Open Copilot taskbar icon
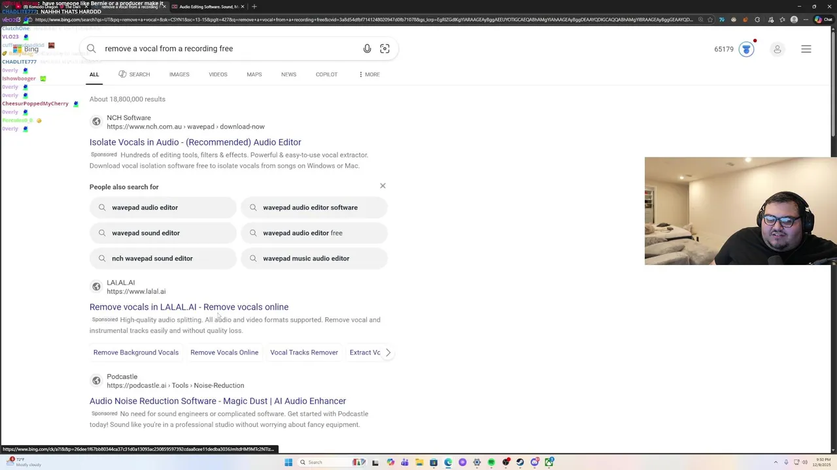Viewport: 837px width, 470px height. (390, 462)
